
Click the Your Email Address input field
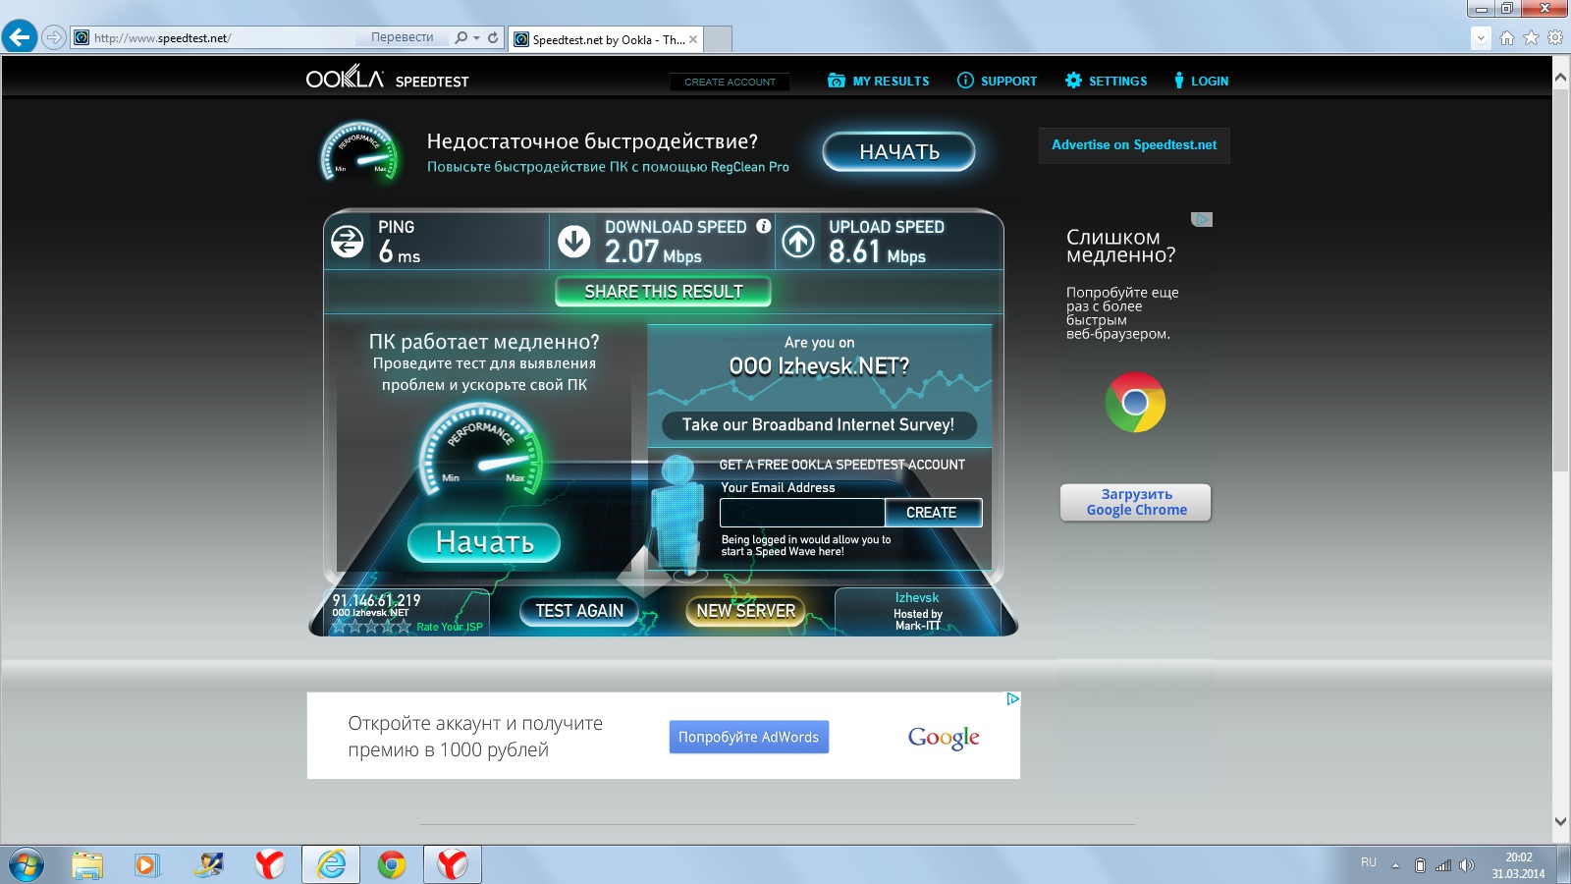click(x=802, y=513)
